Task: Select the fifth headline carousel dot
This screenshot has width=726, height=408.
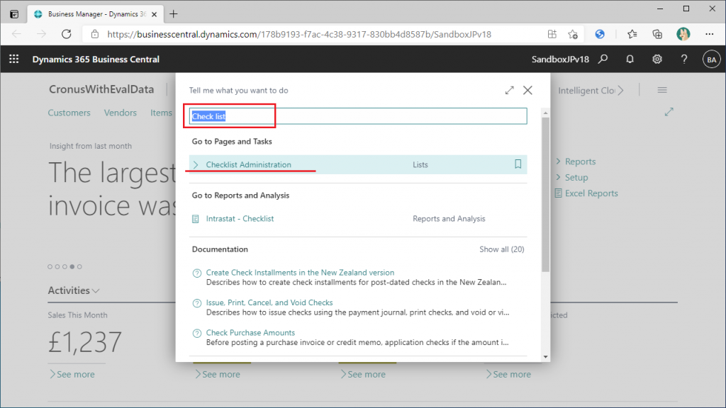Action: coord(79,266)
